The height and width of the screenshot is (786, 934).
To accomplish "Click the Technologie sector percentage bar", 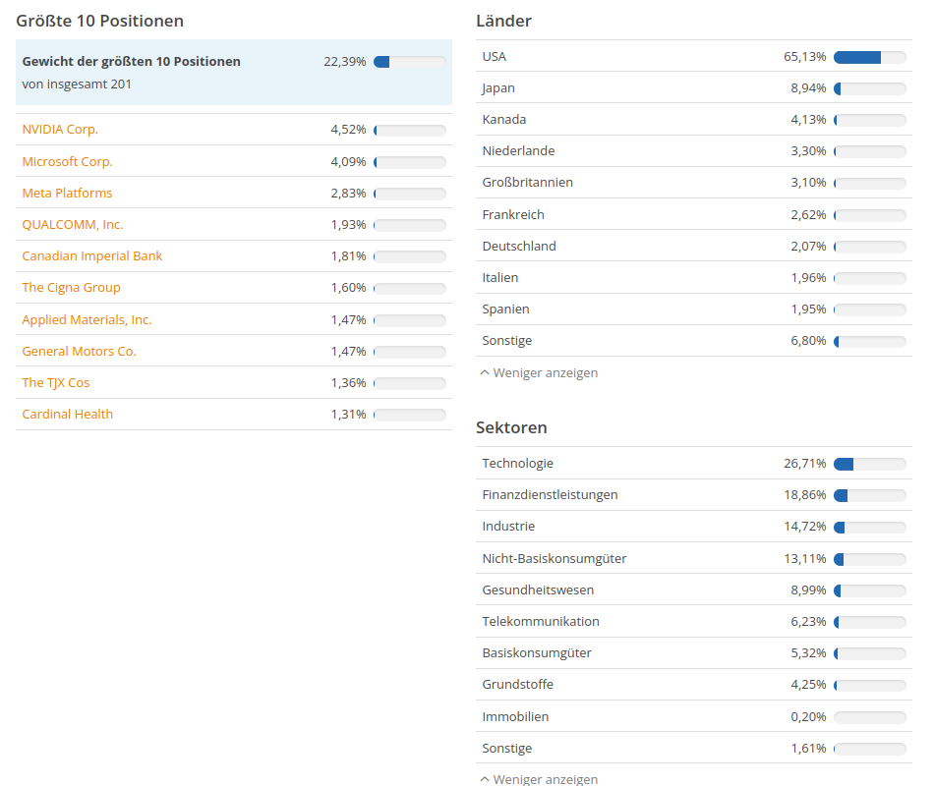I will (869, 464).
